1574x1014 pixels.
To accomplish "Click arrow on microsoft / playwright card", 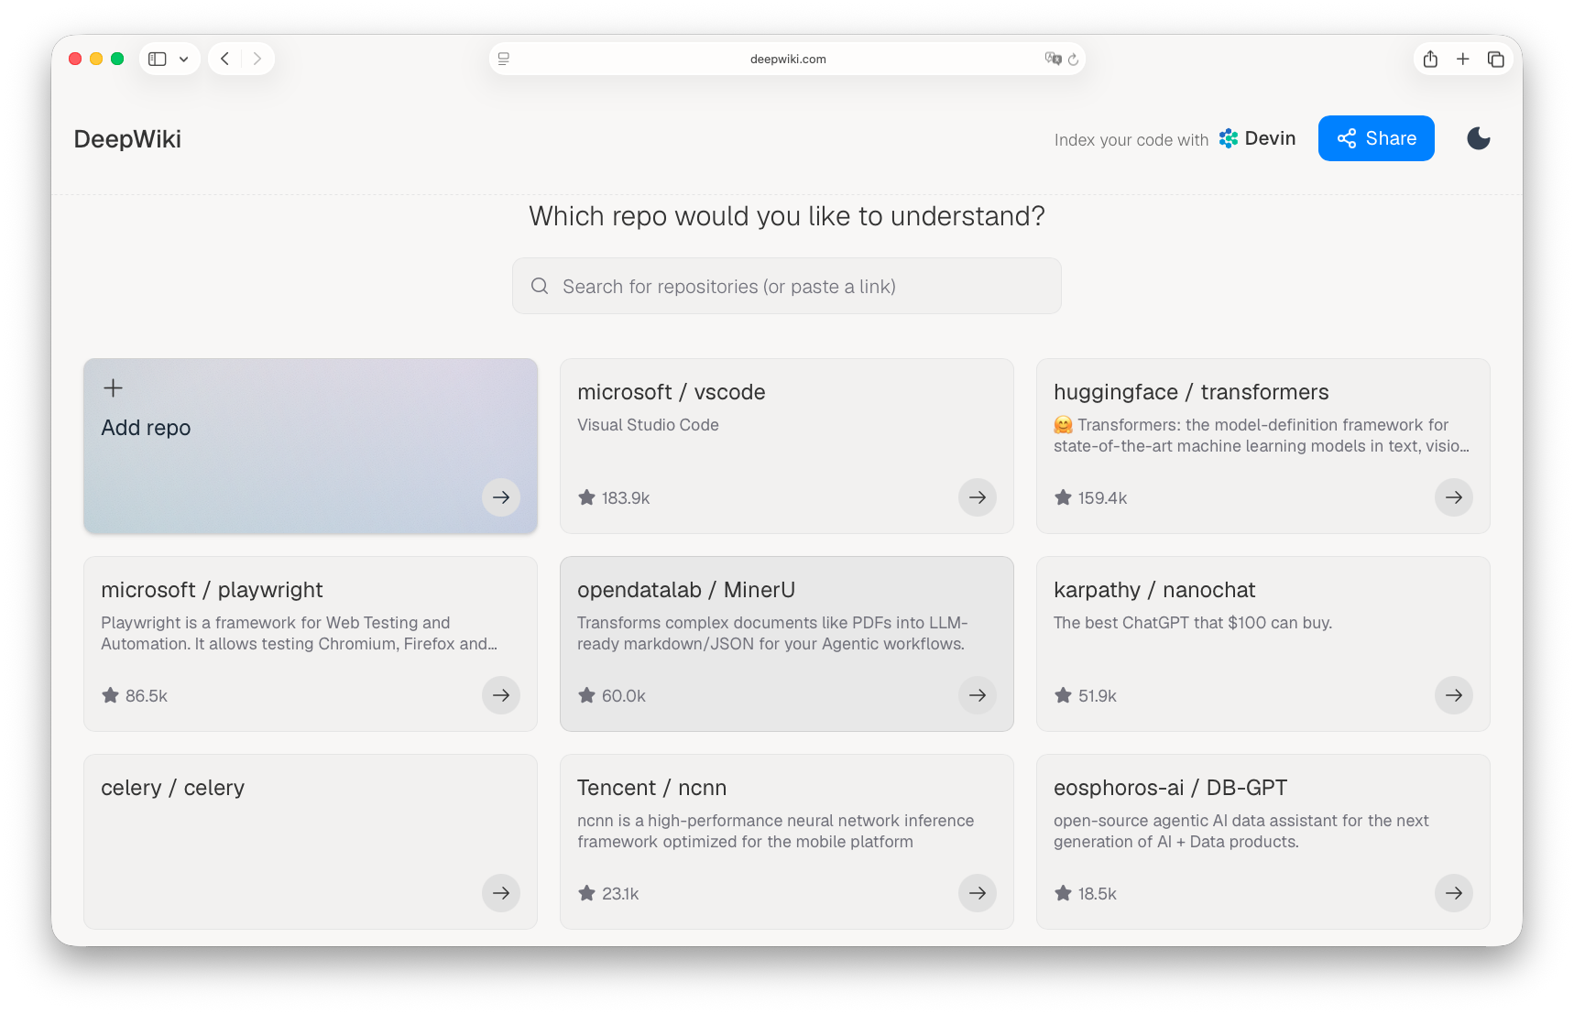I will click(501, 695).
